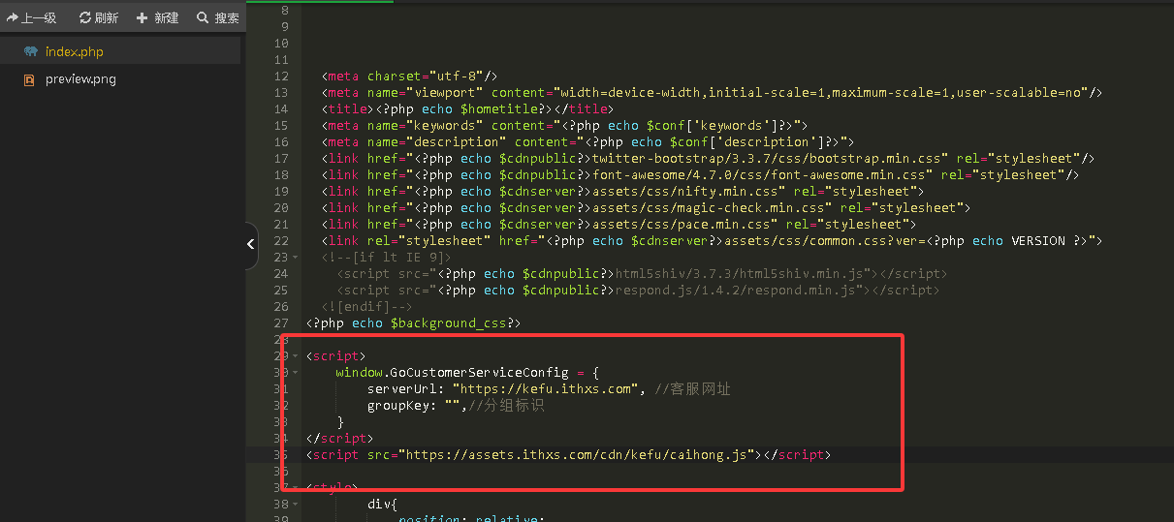Open the 搜索 search tool
This screenshot has width=1174, height=522.
tap(218, 17)
